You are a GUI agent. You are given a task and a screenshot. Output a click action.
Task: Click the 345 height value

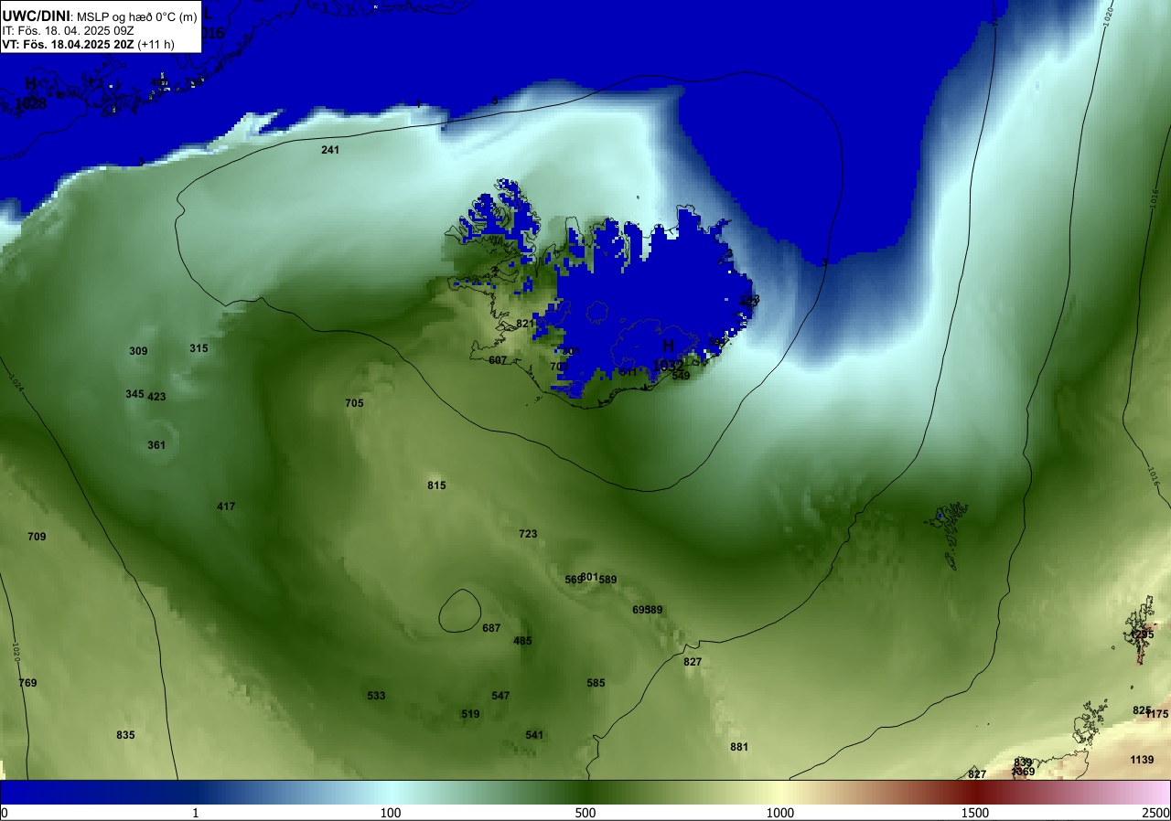(134, 394)
